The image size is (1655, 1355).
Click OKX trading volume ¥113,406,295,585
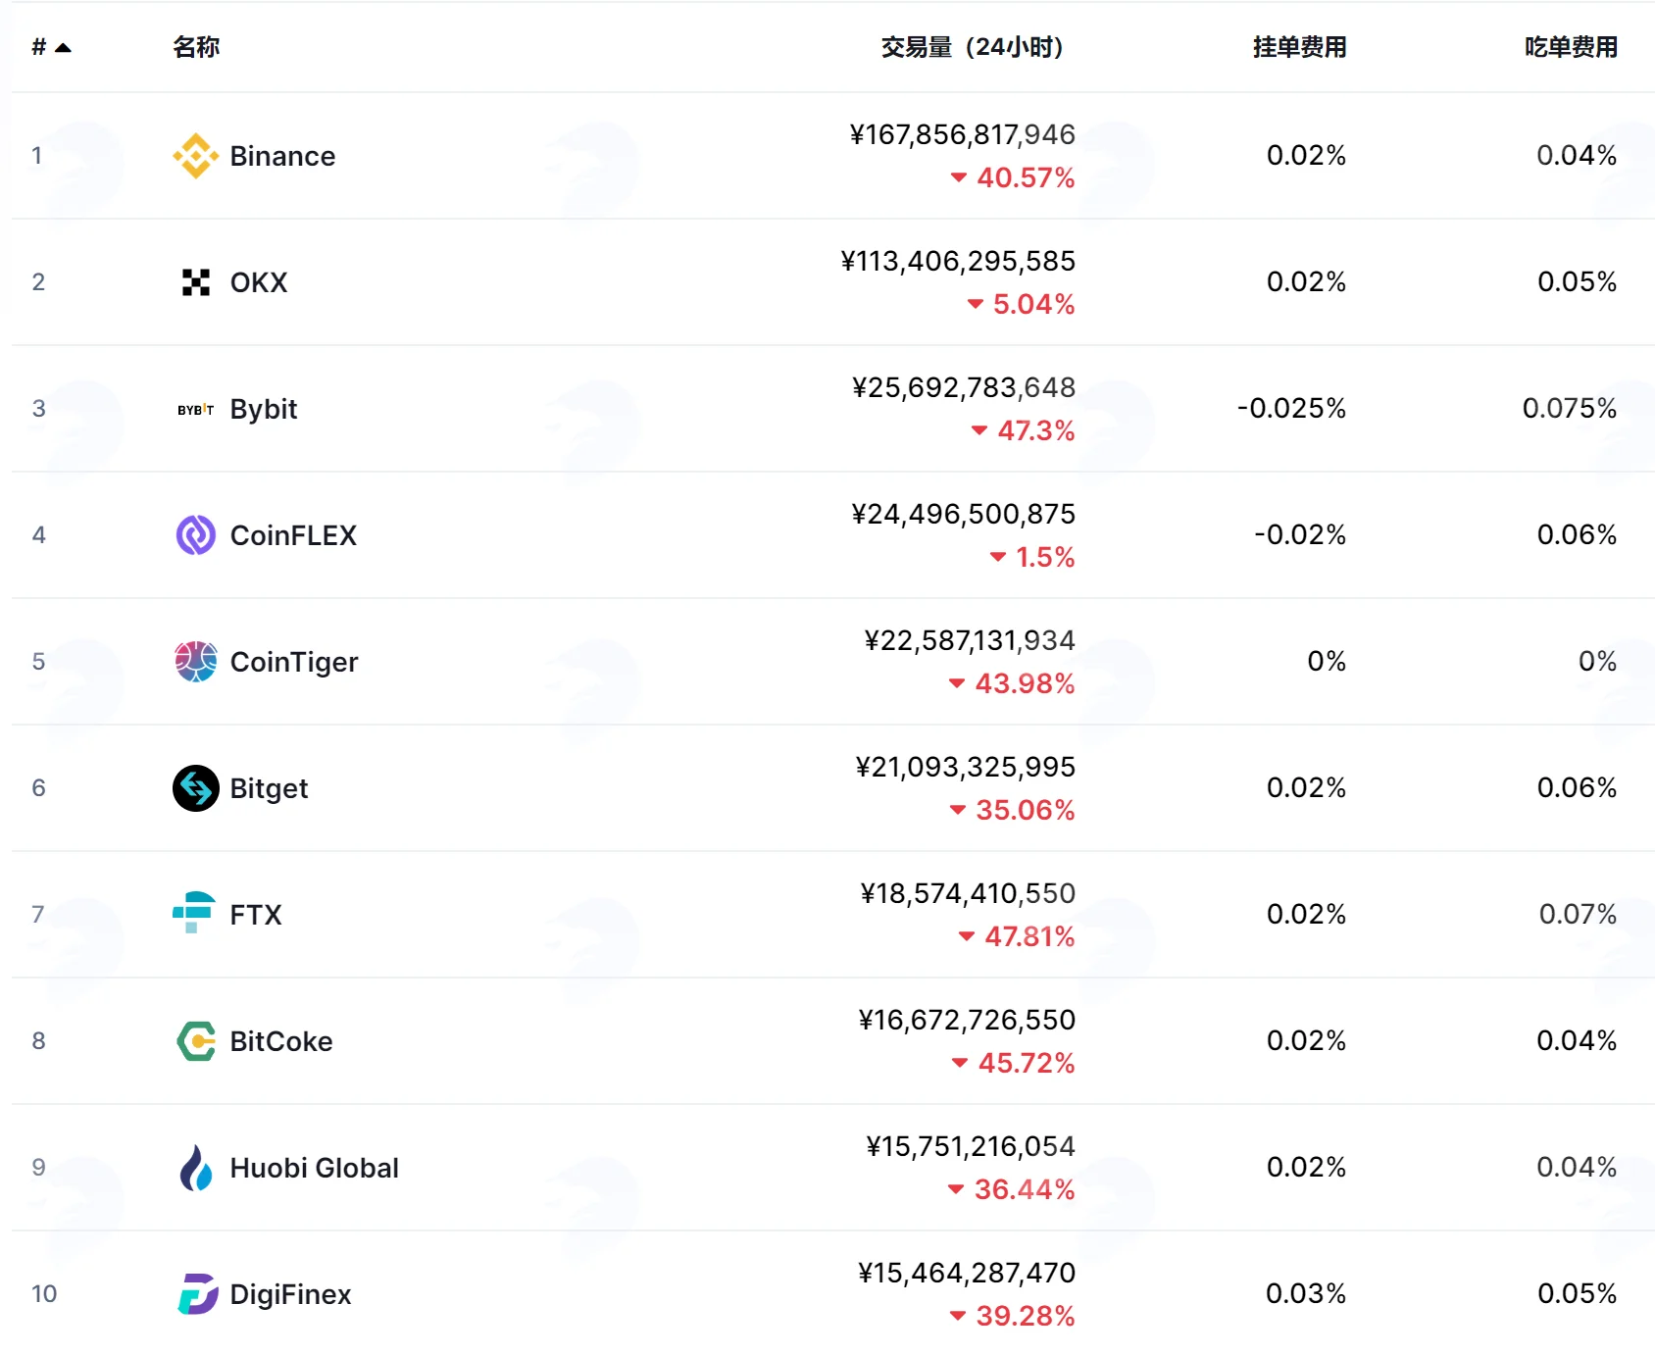pyautogui.click(x=958, y=261)
